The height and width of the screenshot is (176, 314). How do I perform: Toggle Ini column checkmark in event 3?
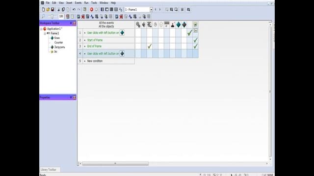point(195,46)
